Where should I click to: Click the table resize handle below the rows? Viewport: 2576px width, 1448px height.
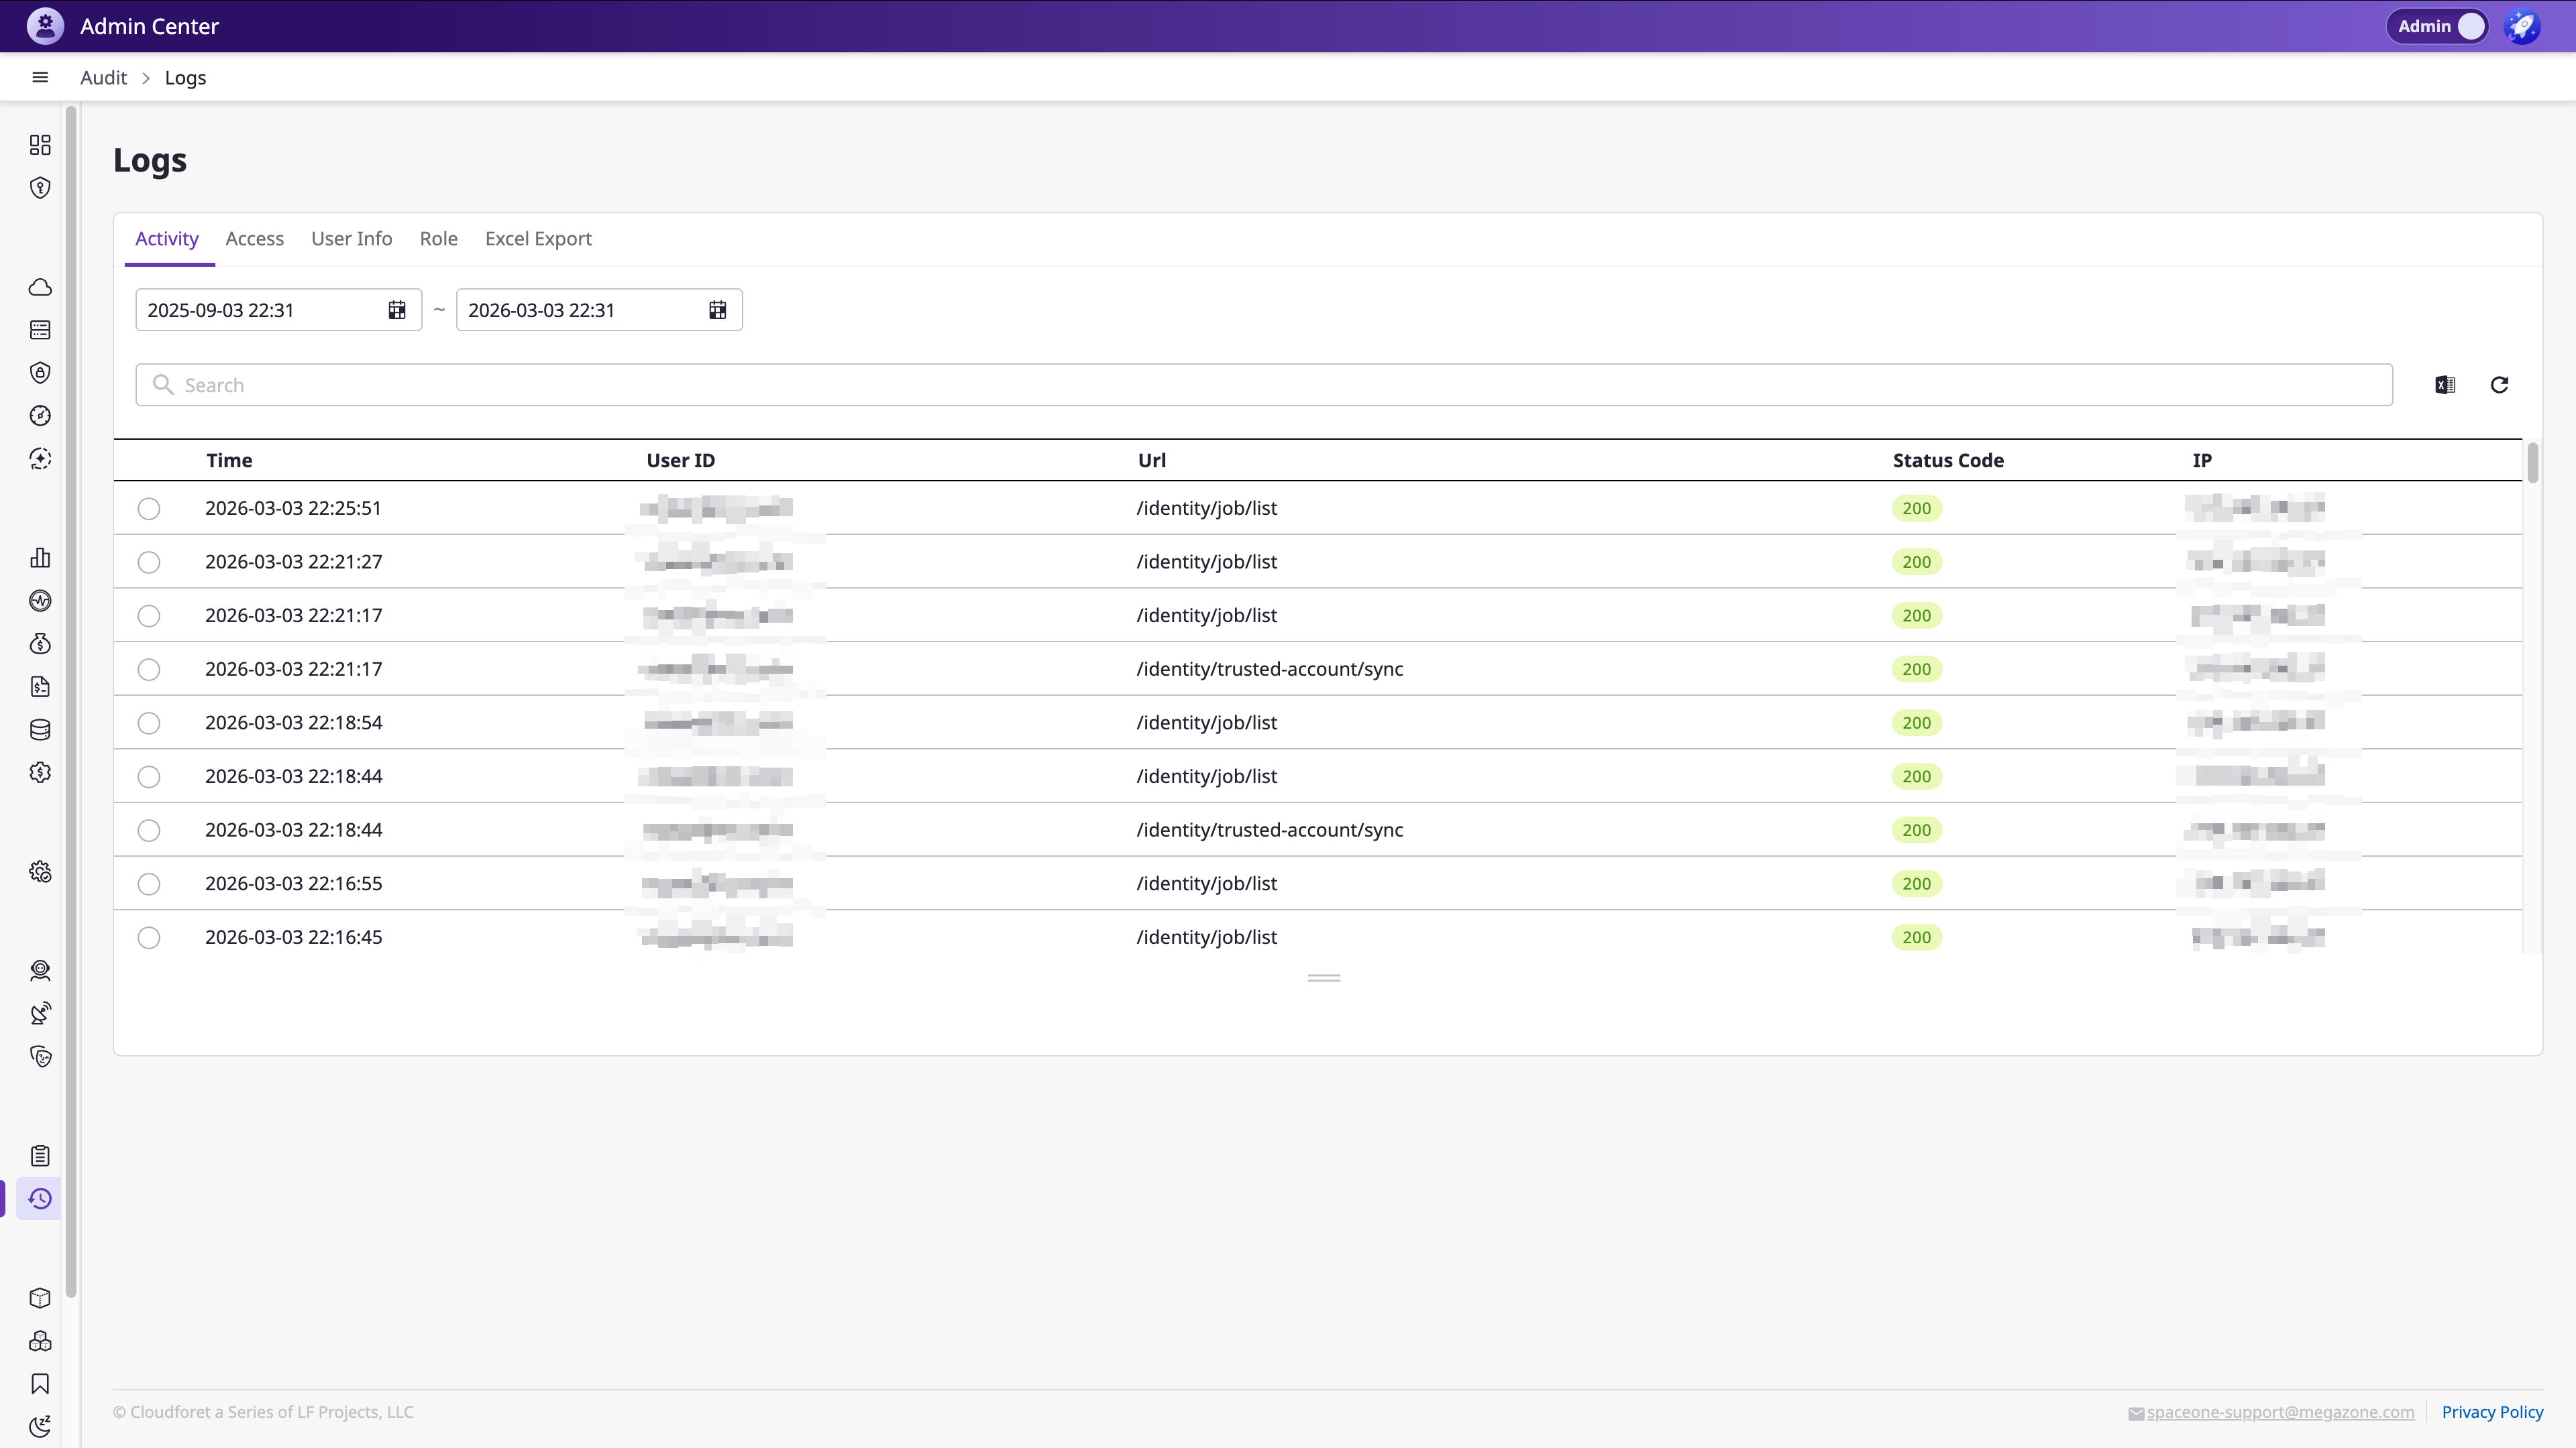(x=1324, y=978)
